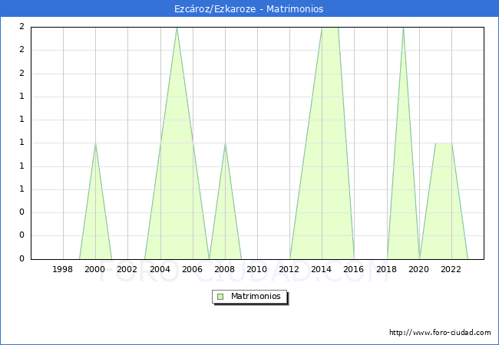Click the 2006 x-axis label
Image resolution: width=499 pixels, height=345 pixels.
[192, 269]
